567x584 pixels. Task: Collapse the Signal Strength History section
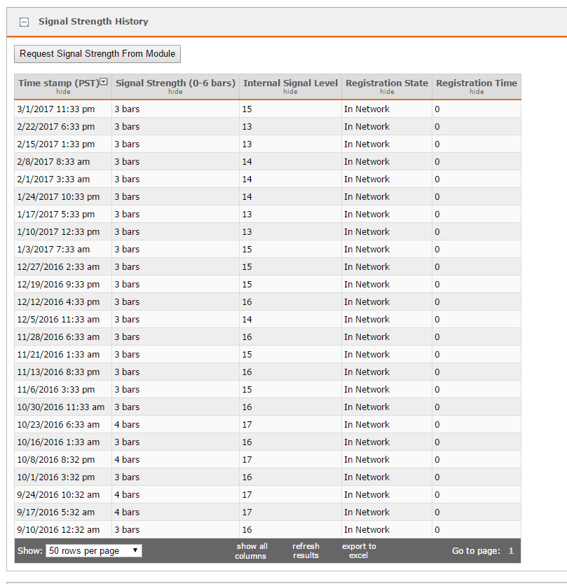25,22
